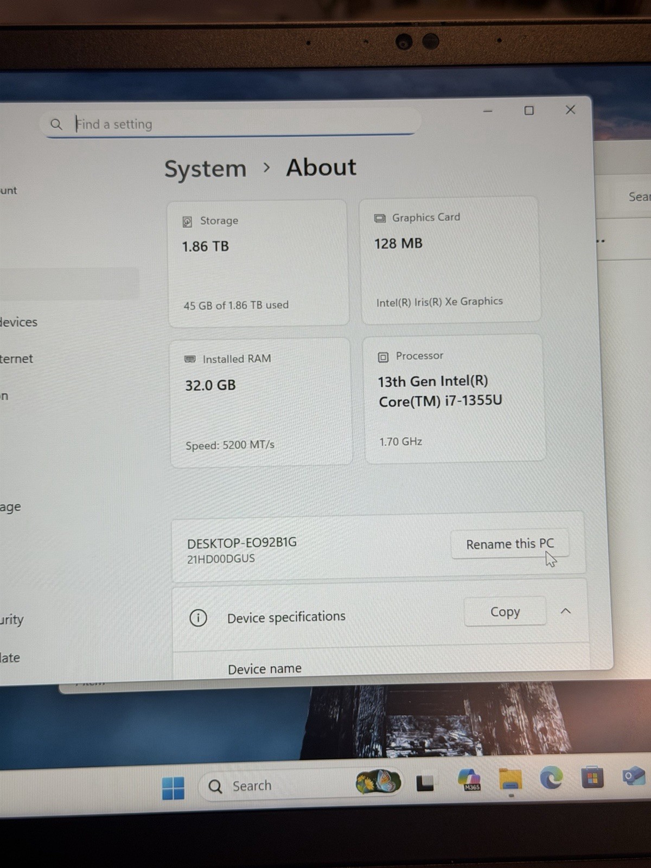Select the DESKTOP-EO92B1G device name text
This screenshot has height=868, width=651.
(242, 542)
